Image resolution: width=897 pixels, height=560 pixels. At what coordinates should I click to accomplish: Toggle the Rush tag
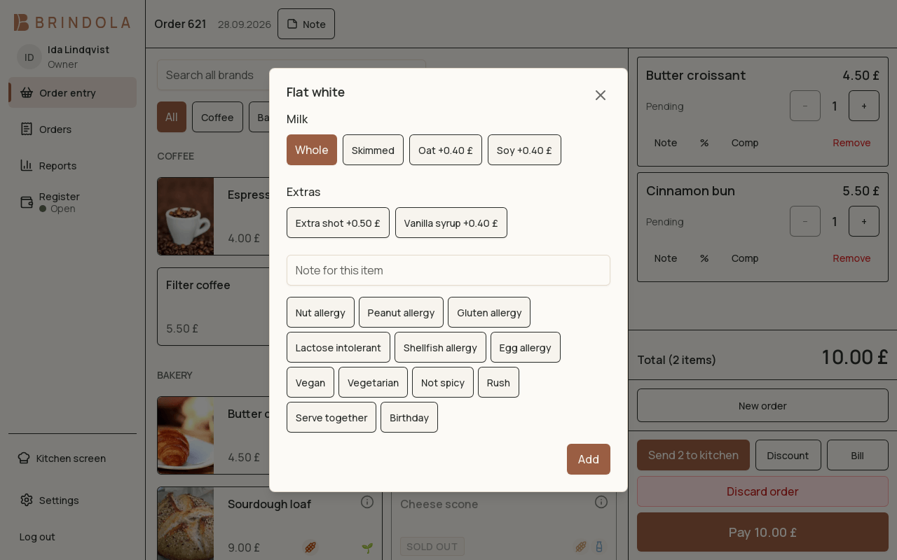(x=498, y=382)
